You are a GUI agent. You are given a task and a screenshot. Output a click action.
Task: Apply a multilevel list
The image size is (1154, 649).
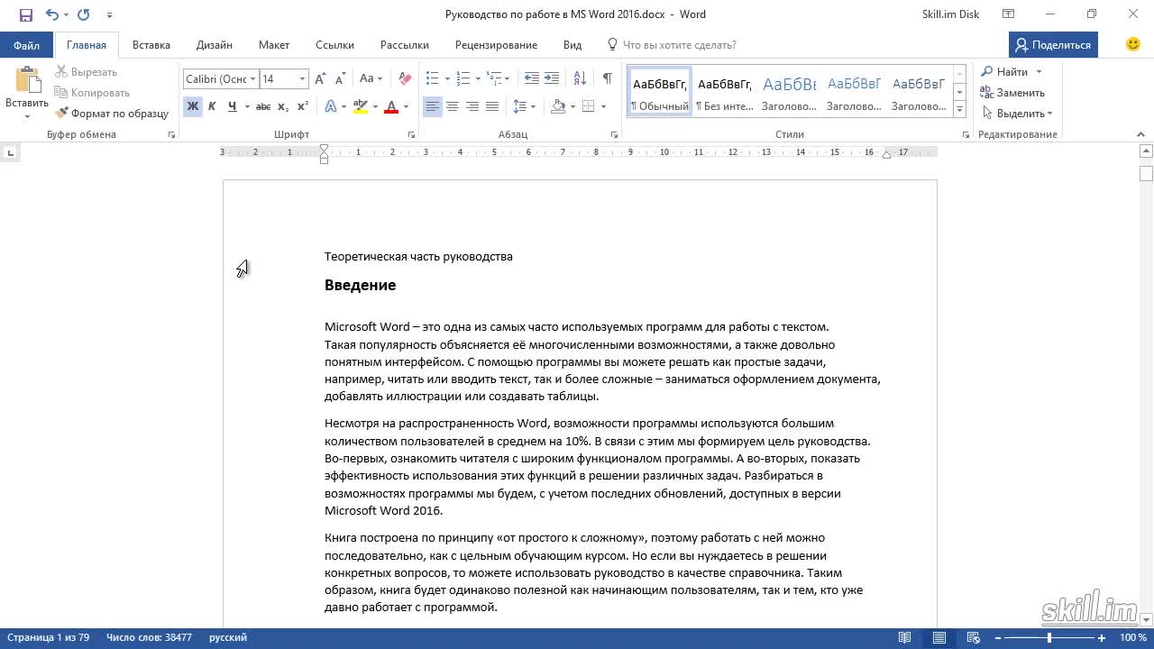tap(493, 79)
